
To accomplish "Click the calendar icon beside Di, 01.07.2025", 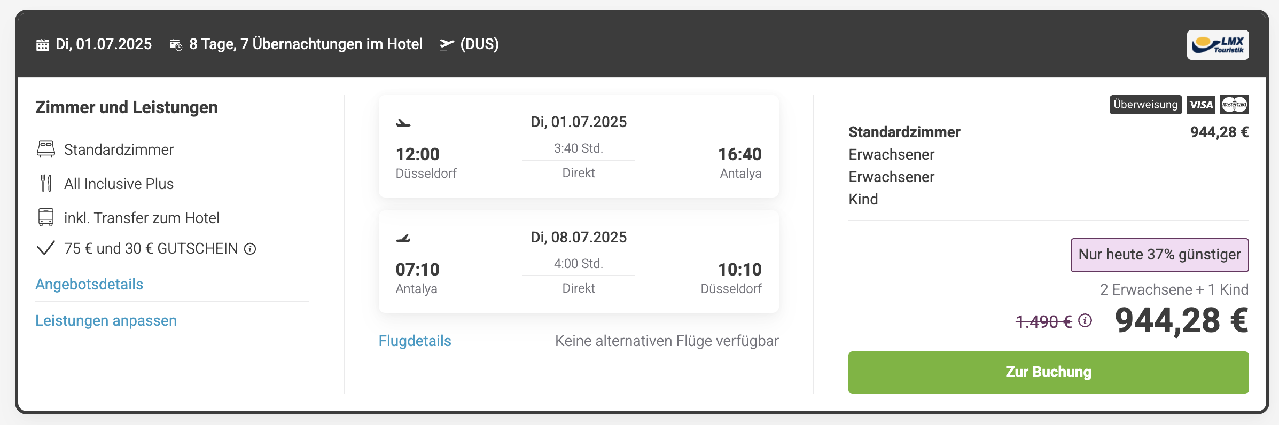I will (x=43, y=45).
